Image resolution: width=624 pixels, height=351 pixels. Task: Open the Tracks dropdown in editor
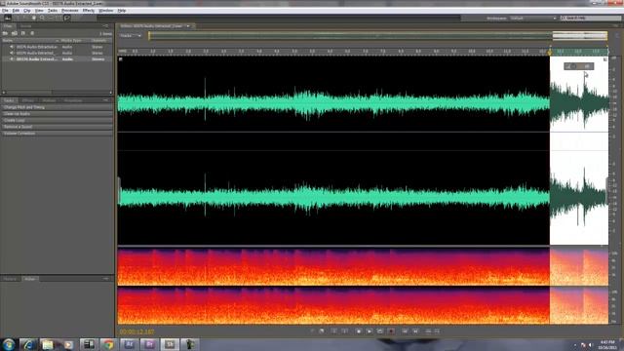tap(131, 36)
